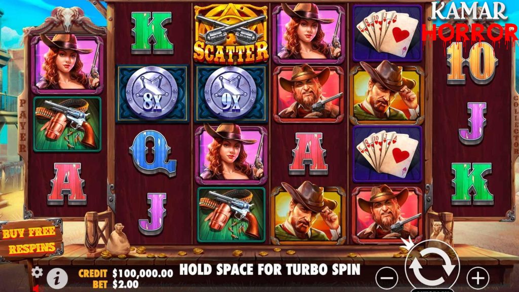The height and width of the screenshot is (292, 519).
Task: Increase the bet with the plus button
Action: click(x=477, y=277)
